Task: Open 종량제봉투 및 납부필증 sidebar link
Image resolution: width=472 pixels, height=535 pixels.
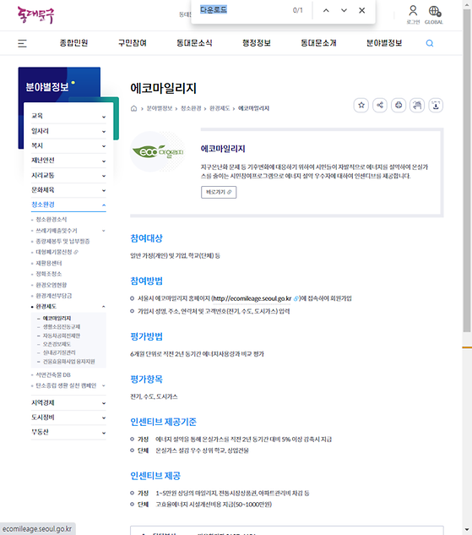Action: click(x=62, y=241)
